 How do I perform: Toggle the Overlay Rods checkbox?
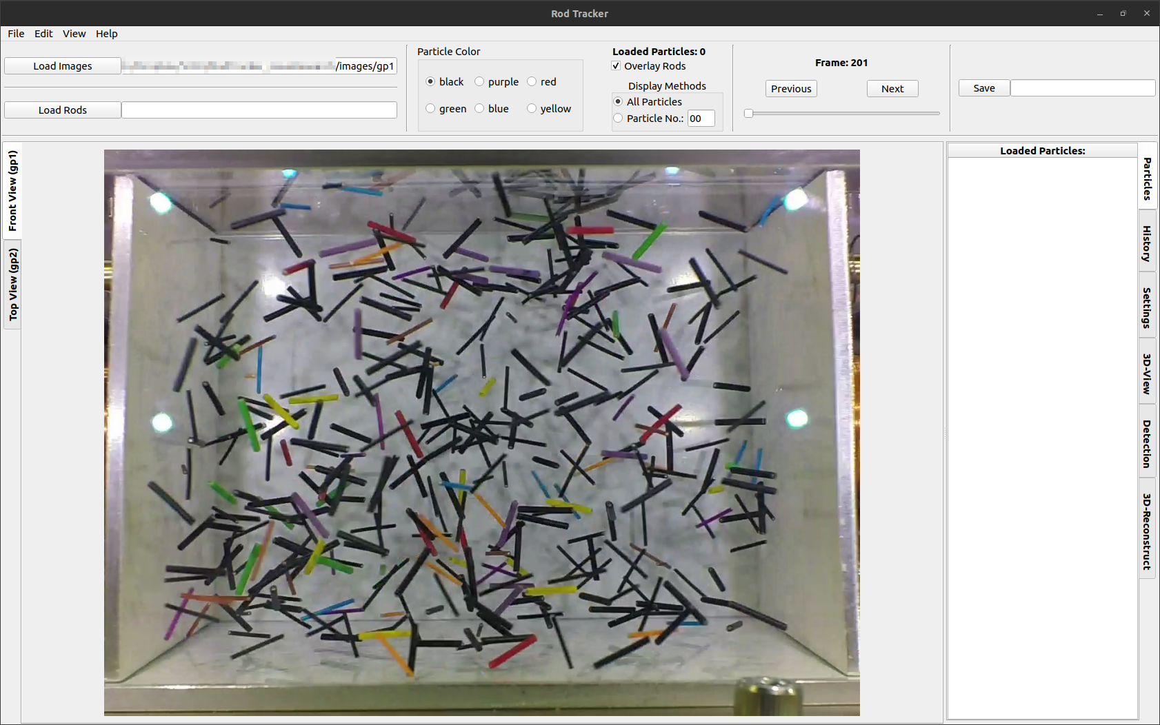click(x=648, y=66)
